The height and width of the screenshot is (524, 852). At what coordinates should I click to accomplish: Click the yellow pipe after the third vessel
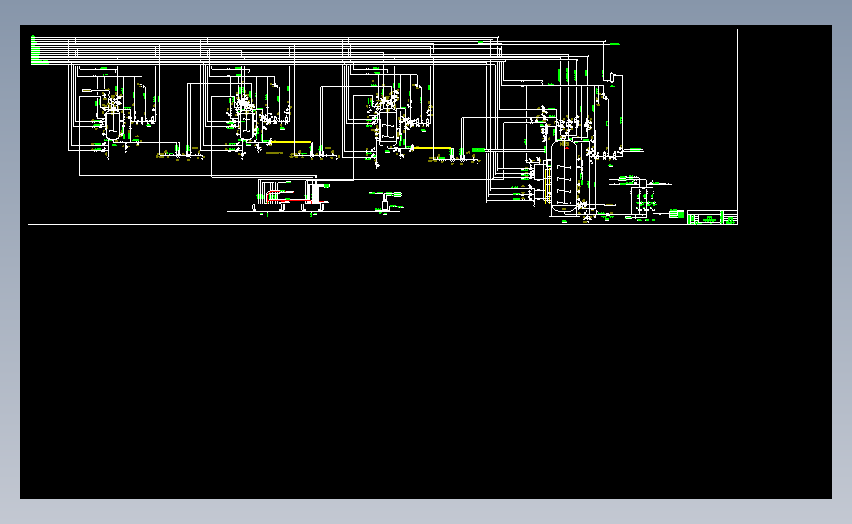432,148
